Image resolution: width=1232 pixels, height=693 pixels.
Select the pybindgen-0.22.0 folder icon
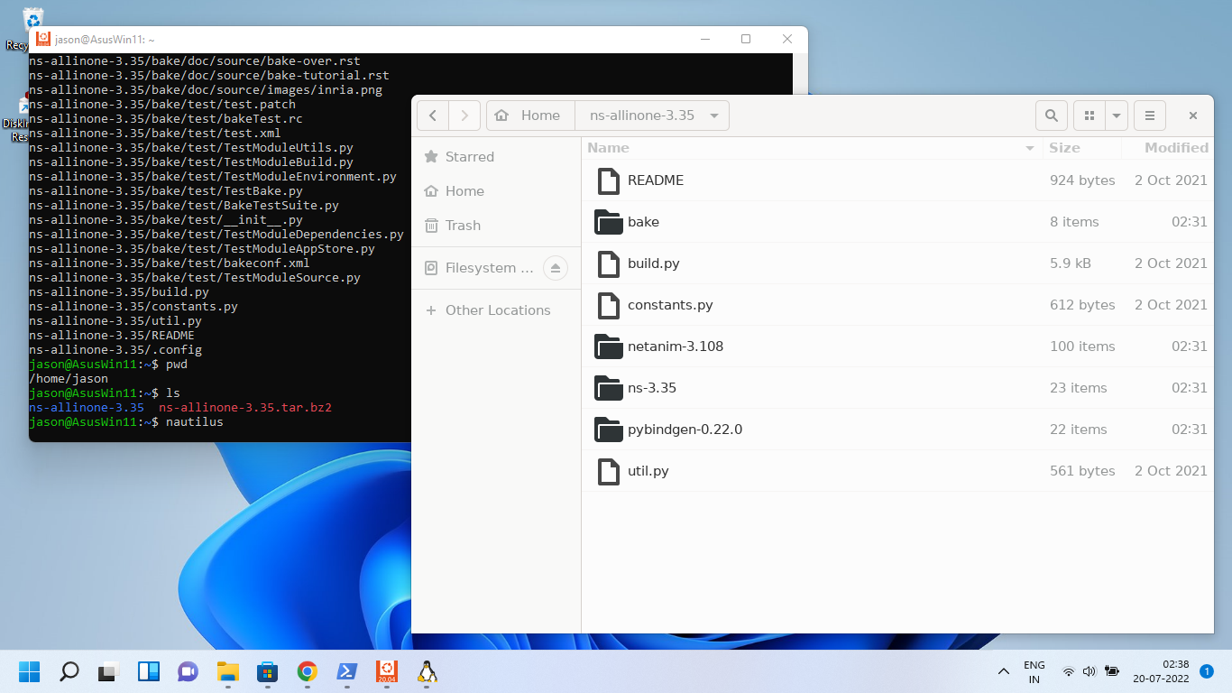point(609,430)
